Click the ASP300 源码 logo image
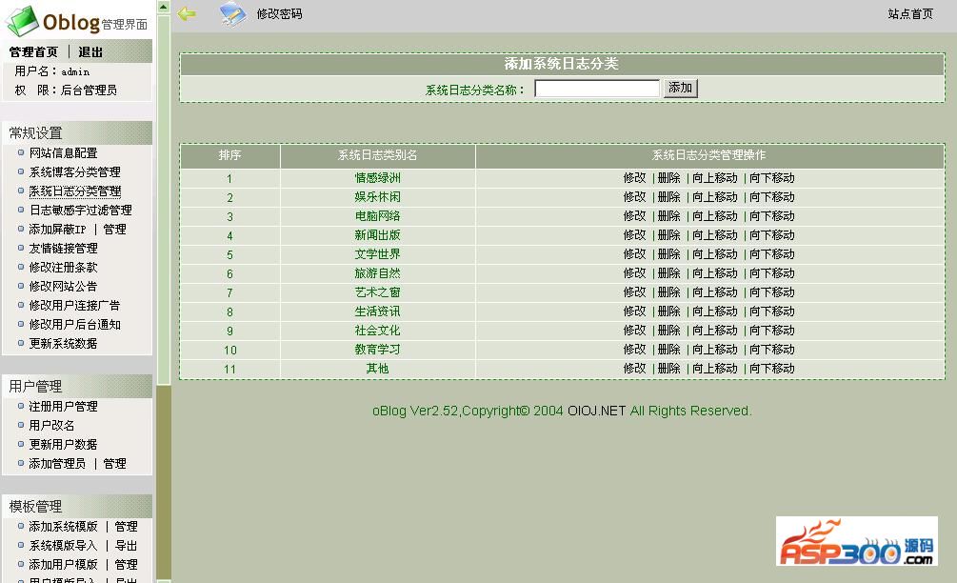 click(856, 541)
